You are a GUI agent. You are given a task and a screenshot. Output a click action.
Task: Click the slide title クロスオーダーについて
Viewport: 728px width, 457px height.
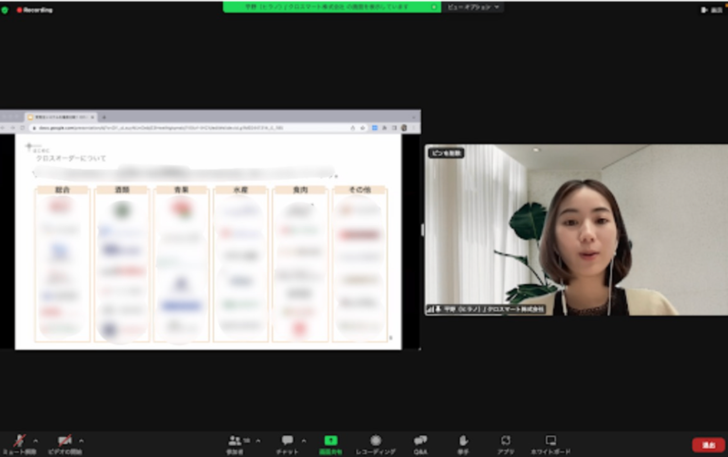[71, 158]
